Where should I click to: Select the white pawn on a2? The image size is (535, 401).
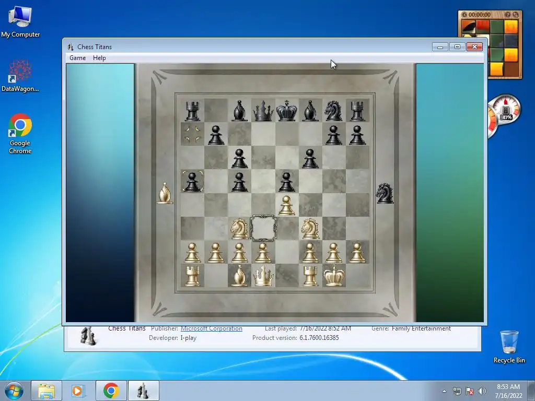click(x=192, y=253)
